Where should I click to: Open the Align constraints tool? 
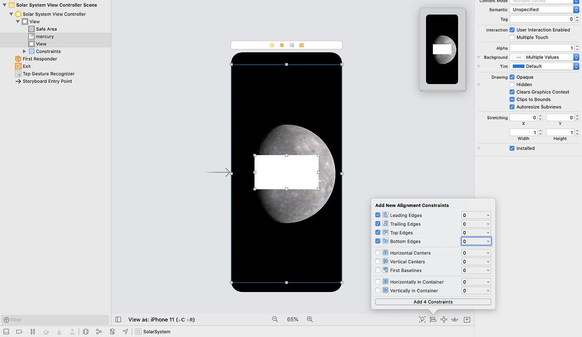click(x=433, y=320)
